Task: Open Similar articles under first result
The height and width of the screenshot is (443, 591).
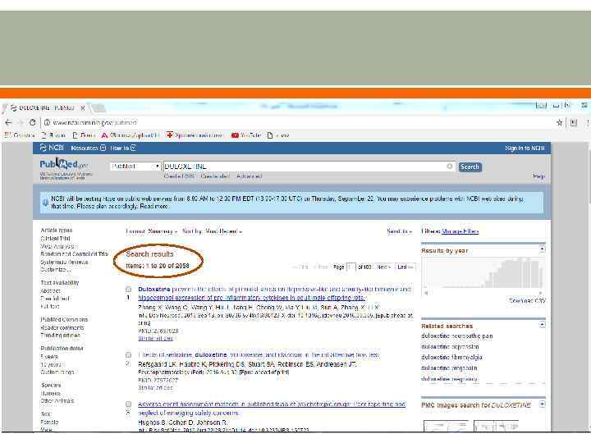Action: pos(156,338)
